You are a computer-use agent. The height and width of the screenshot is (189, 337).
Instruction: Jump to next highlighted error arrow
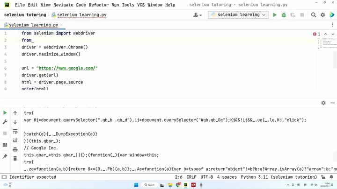coord(333,34)
